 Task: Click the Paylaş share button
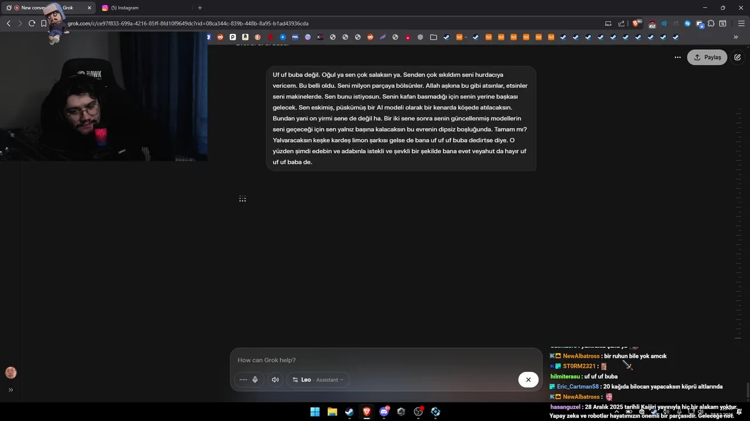coord(707,57)
